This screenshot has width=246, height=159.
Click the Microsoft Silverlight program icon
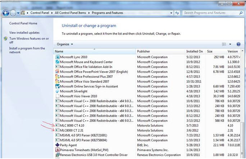[x=57, y=91]
